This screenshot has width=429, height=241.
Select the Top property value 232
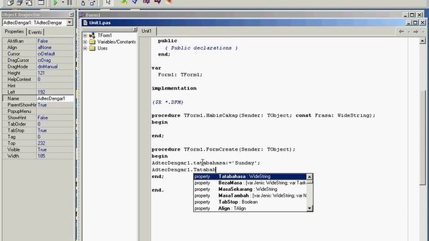click(55, 143)
